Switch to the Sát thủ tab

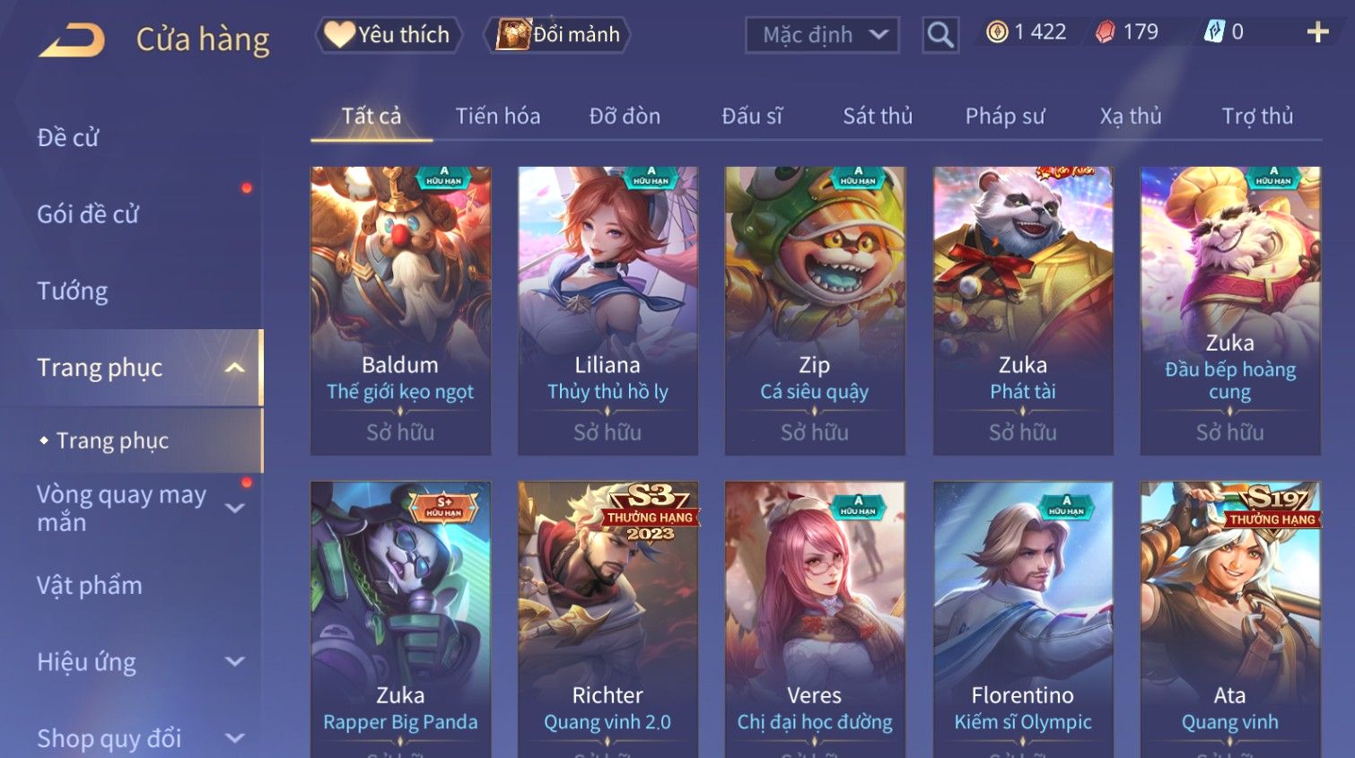tap(878, 117)
